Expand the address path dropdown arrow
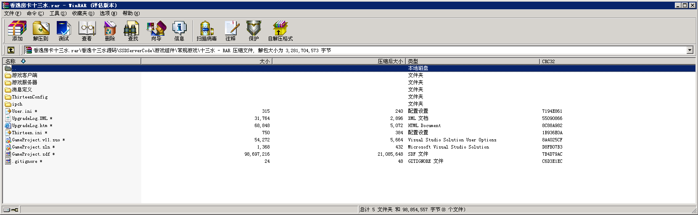Viewport: 698px width, 215px height. (690, 50)
